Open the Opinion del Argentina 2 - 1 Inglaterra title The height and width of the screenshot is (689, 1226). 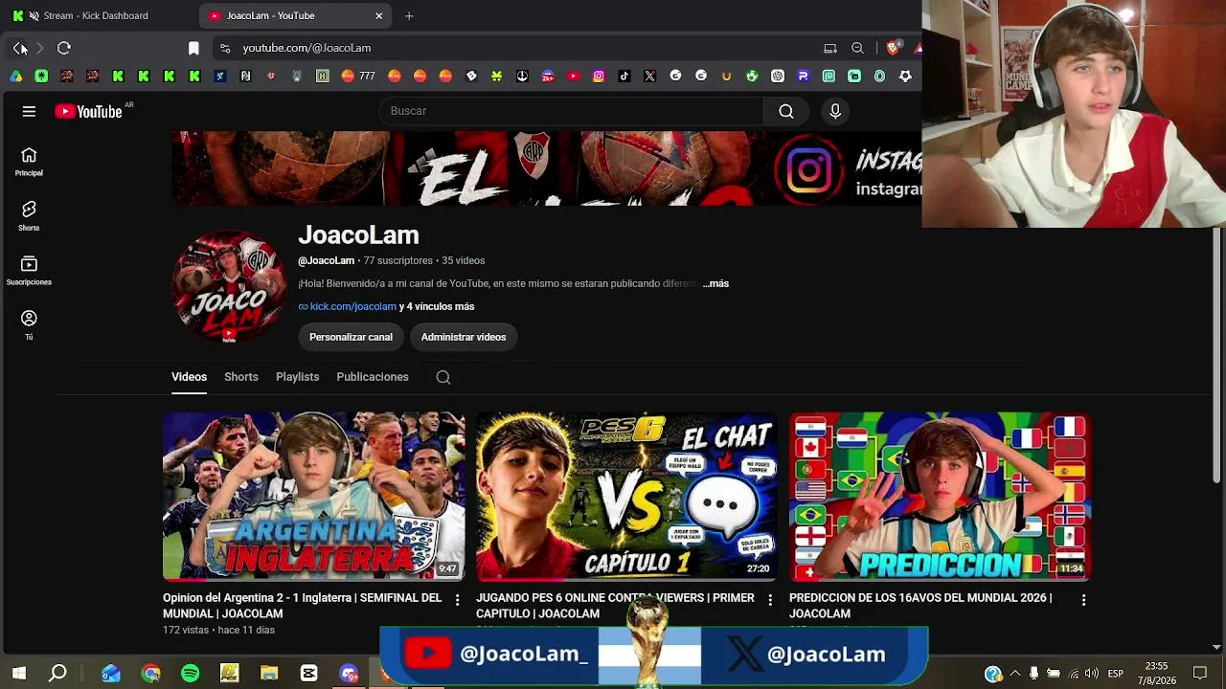[x=303, y=606]
